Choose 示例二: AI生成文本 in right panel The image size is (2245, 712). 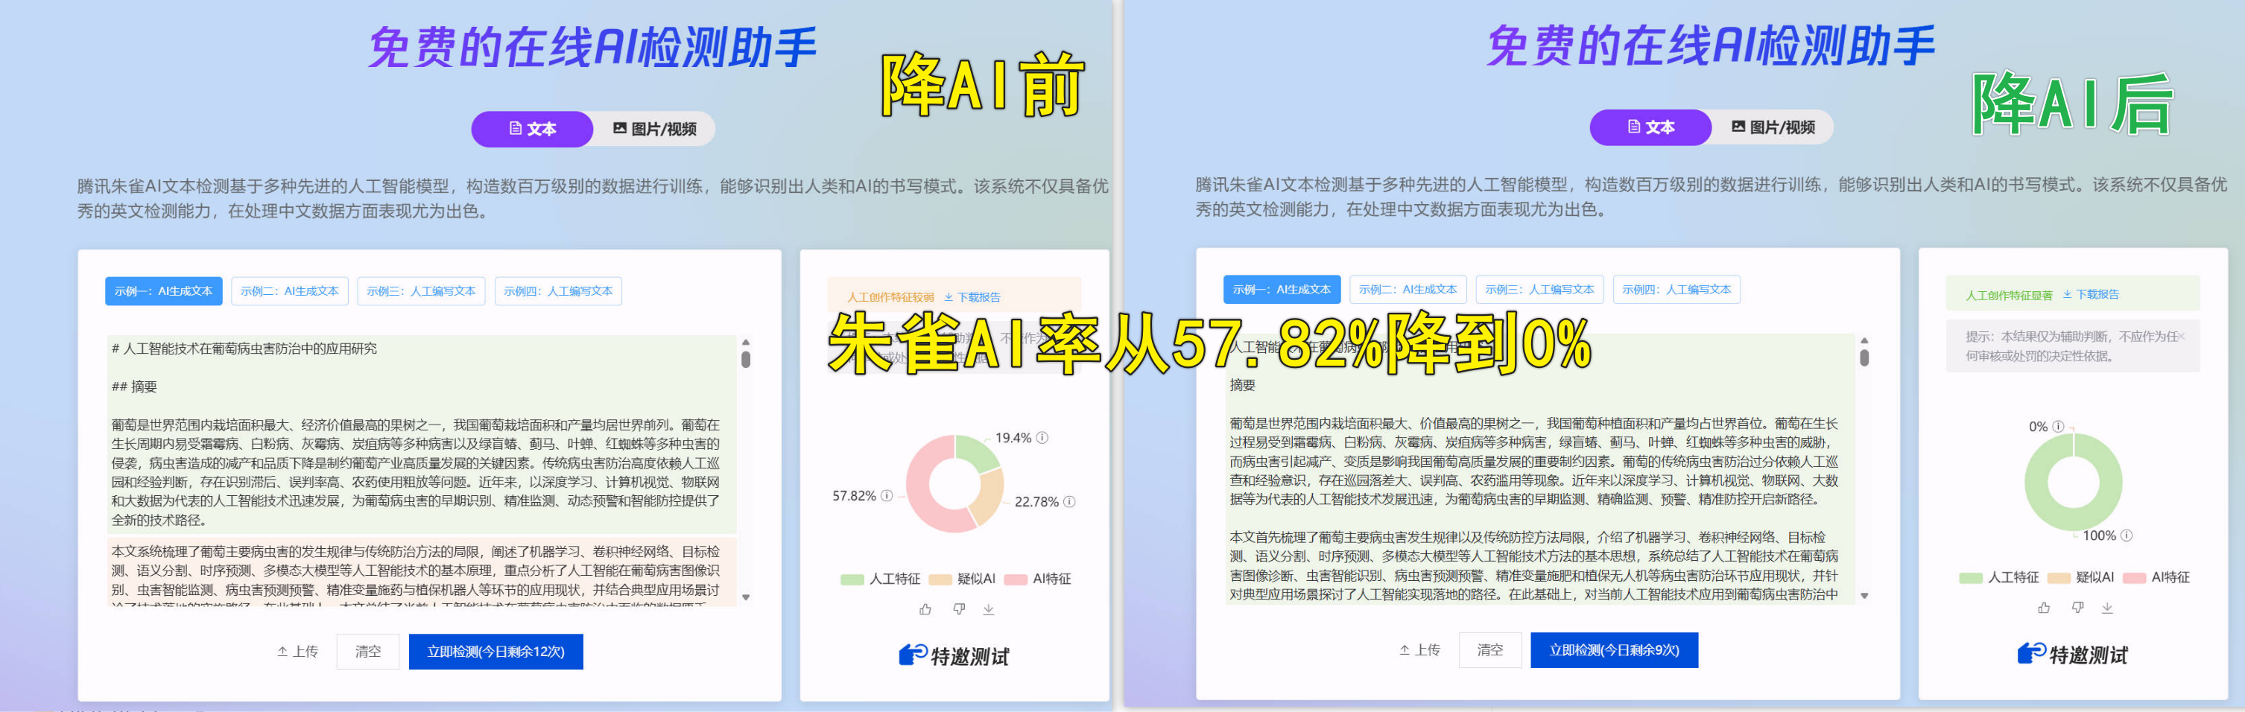point(1408,289)
